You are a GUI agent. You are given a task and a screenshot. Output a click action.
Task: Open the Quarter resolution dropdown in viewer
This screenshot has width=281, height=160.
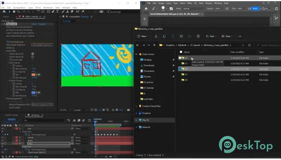[81, 110]
